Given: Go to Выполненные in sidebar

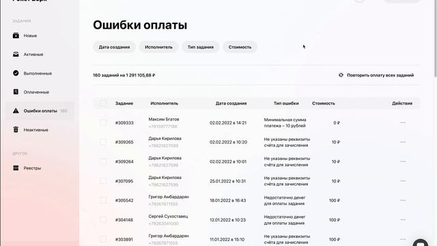Looking at the screenshot, I should tap(38, 73).
